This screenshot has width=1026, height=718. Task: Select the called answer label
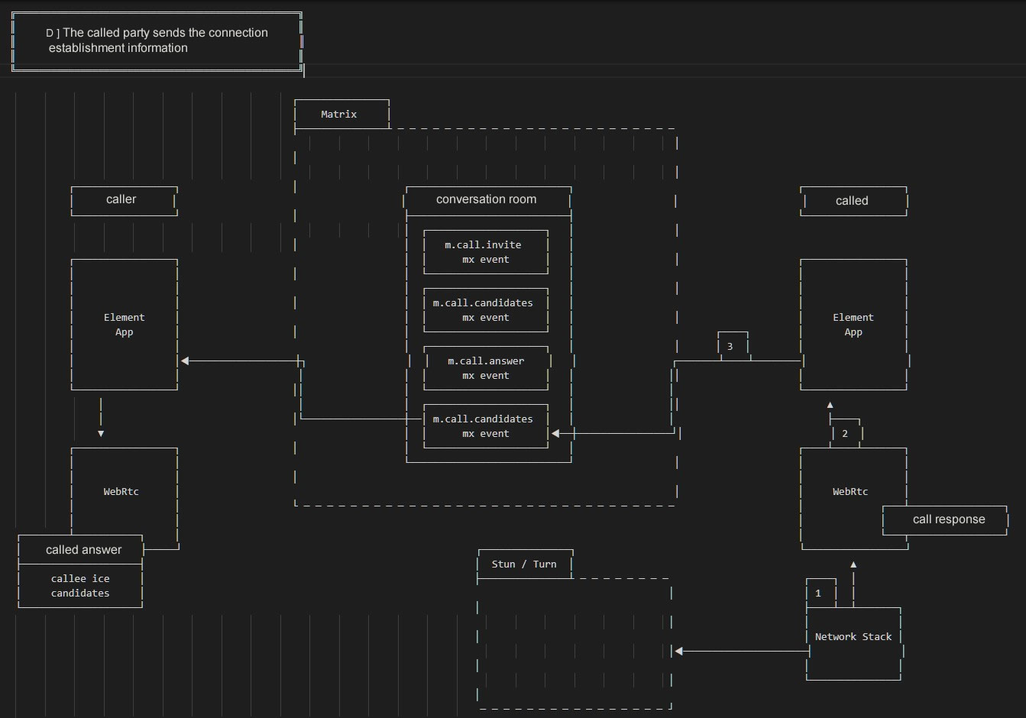coord(83,550)
